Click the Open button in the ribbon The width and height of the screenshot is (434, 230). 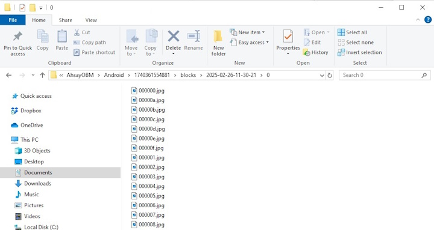coord(316,32)
